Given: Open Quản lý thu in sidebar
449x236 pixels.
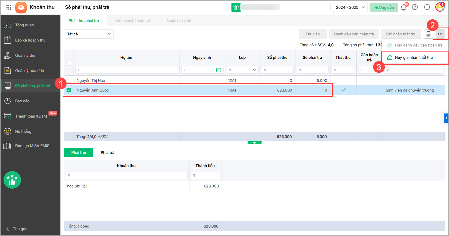Looking at the screenshot, I should tap(30, 56).
